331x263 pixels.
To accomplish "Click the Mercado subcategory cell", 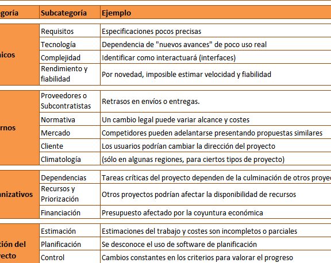I will (70, 133).
